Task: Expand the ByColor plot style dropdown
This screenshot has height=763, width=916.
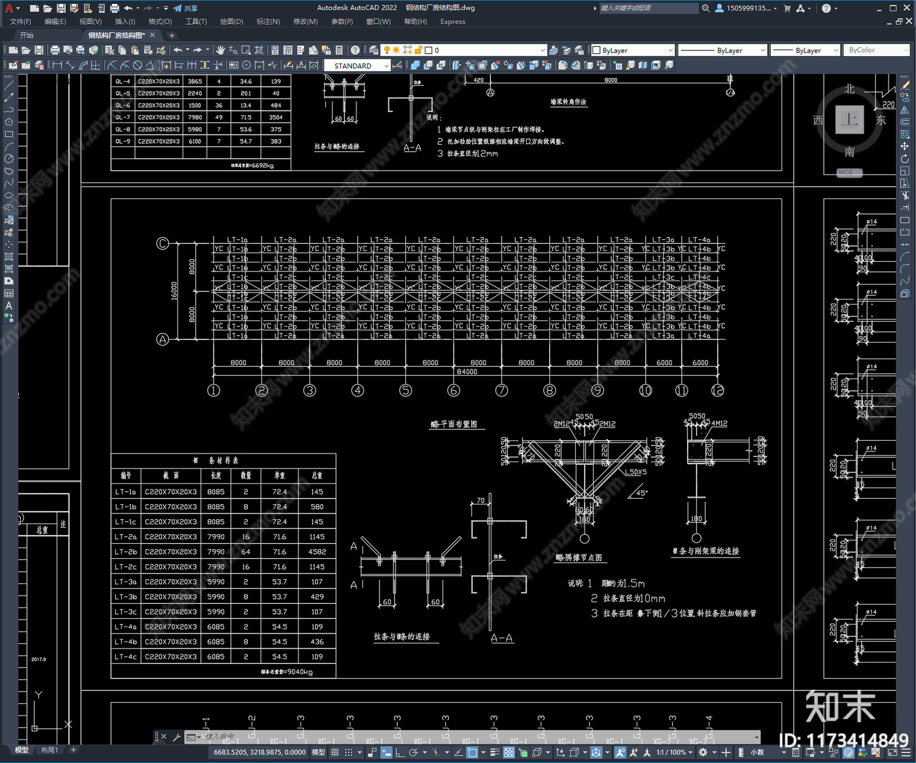Action: pyautogui.click(x=905, y=50)
